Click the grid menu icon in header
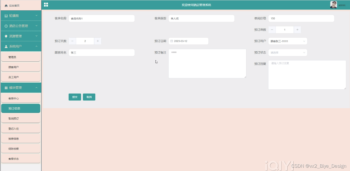 click(46, 5)
